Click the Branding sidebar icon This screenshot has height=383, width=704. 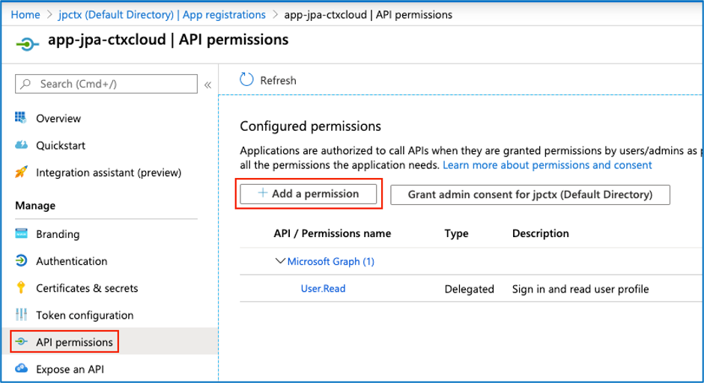21,234
